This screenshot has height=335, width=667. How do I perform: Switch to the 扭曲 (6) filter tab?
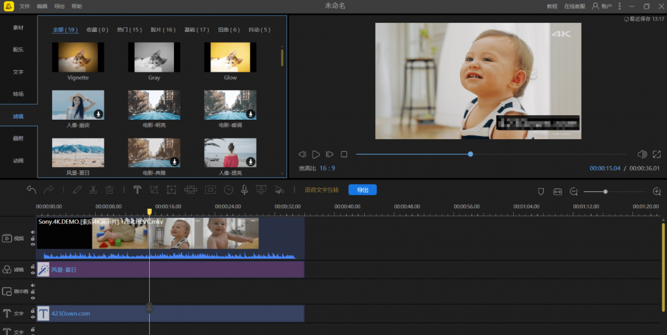coord(229,30)
